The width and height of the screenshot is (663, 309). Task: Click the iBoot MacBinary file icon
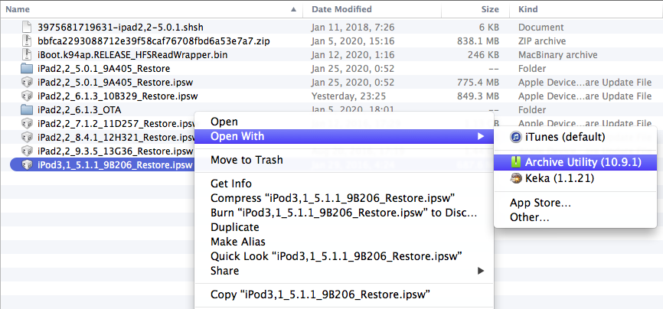pyautogui.click(x=27, y=54)
